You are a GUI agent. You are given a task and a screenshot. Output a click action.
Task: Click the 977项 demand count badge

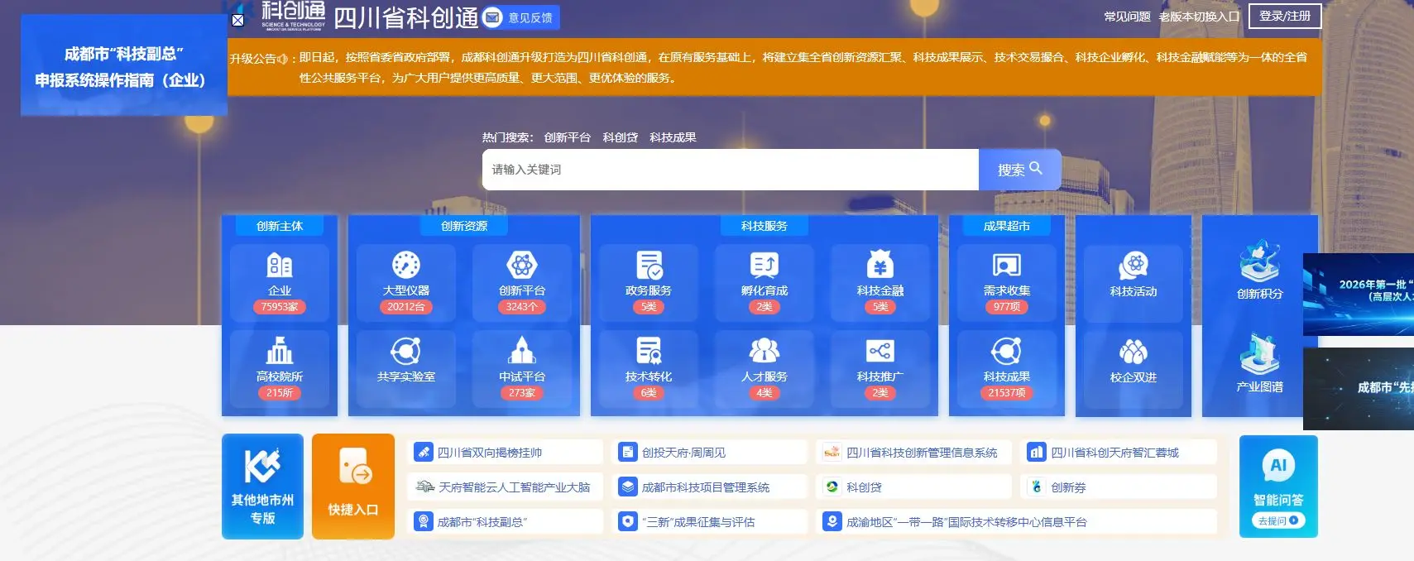[x=1007, y=307]
